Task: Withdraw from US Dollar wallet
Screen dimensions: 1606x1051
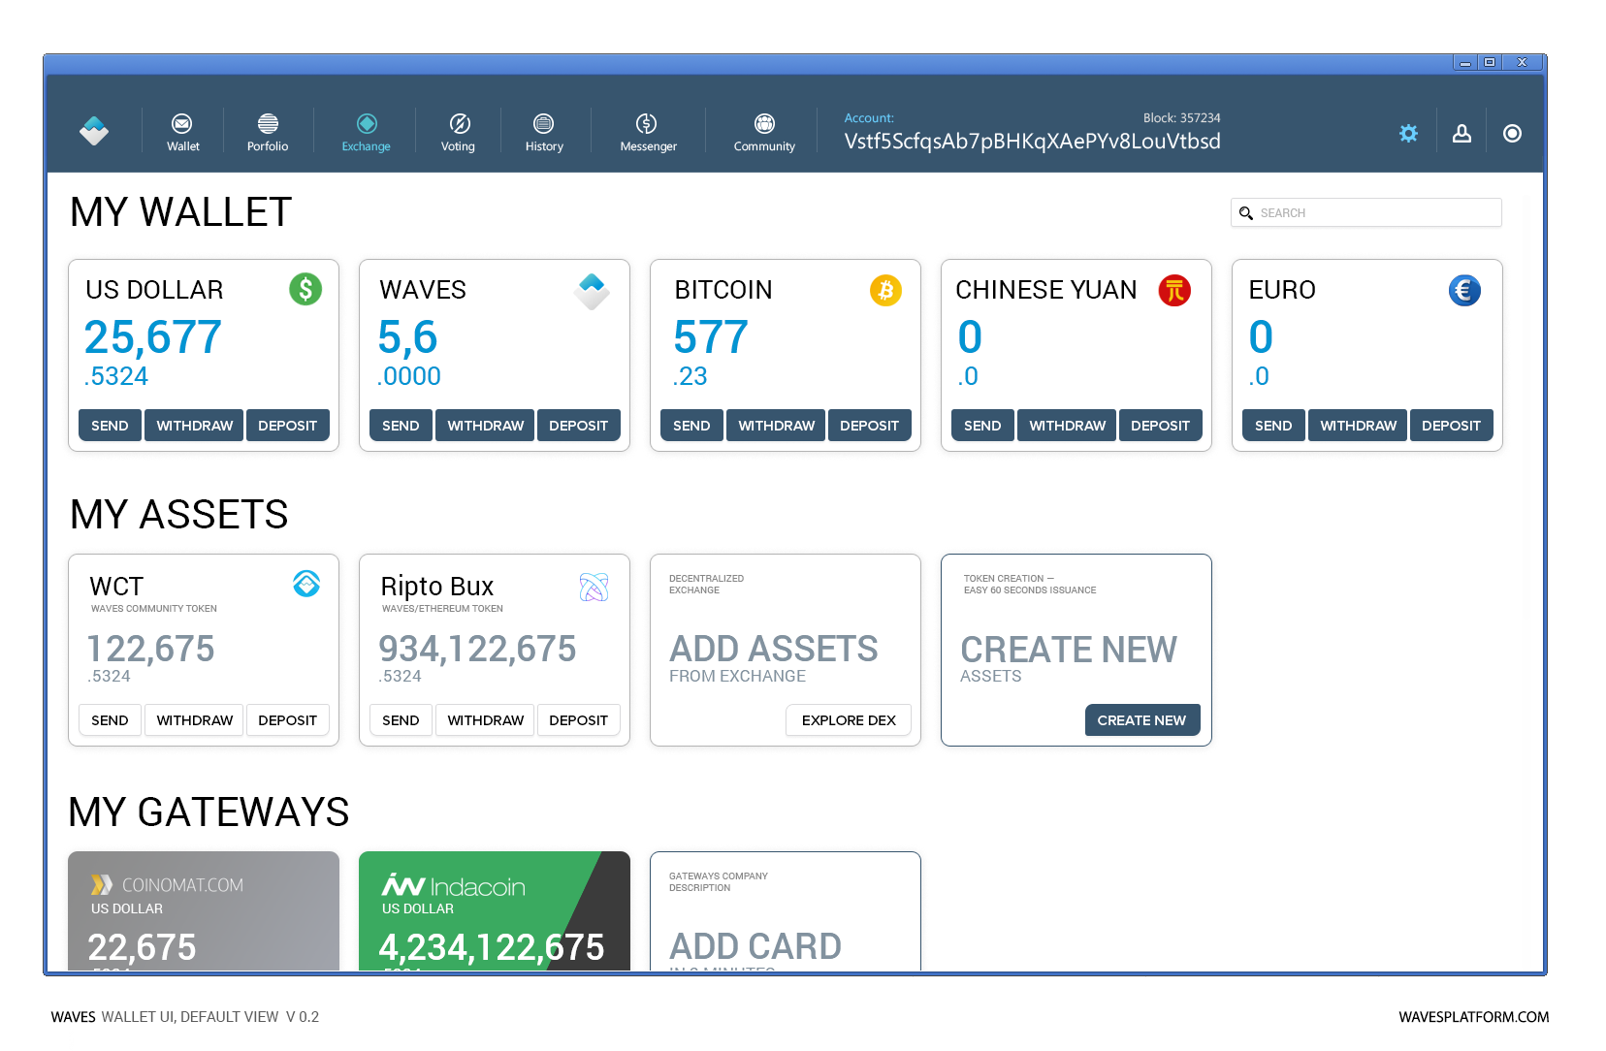Action: (194, 426)
